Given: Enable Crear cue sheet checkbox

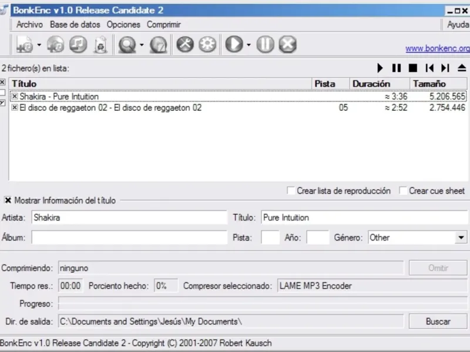Looking at the screenshot, I should [403, 190].
